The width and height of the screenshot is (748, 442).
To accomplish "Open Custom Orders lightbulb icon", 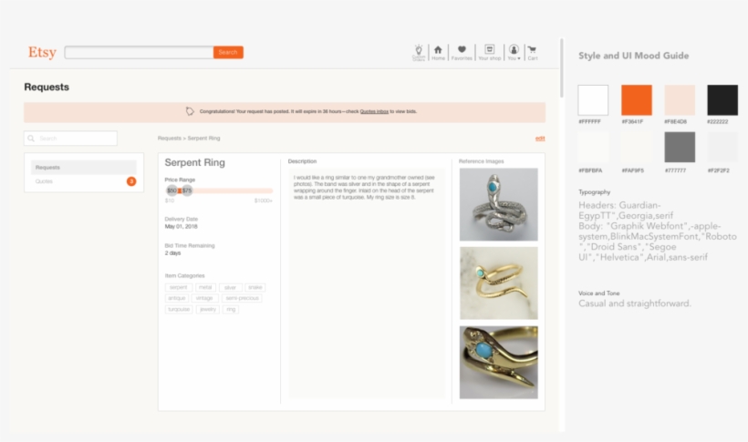I will (419, 52).
